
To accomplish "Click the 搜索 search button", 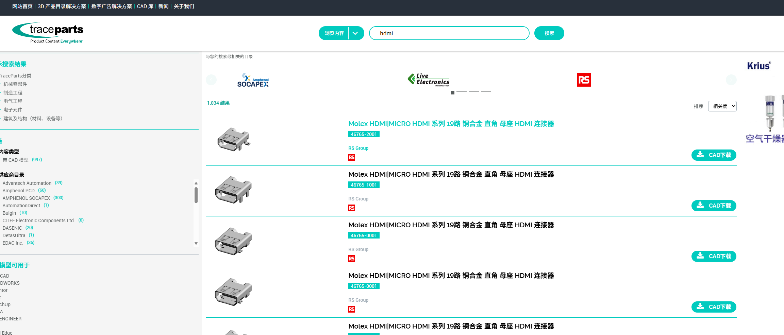I will pos(549,33).
